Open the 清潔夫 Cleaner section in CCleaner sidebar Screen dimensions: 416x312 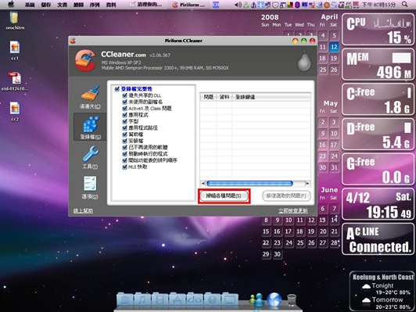coord(90,97)
